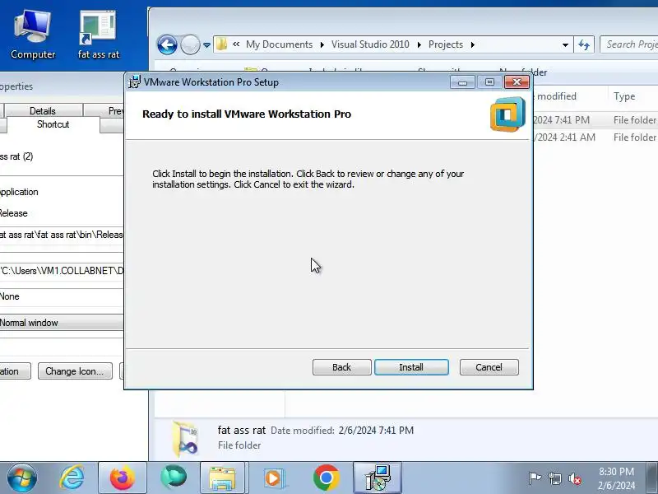Click the Explorer forward arrow button
The height and width of the screenshot is (494, 658).
coord(191,44)
